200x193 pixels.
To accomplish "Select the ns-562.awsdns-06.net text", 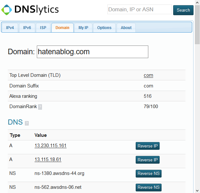I will click(58, 187).
